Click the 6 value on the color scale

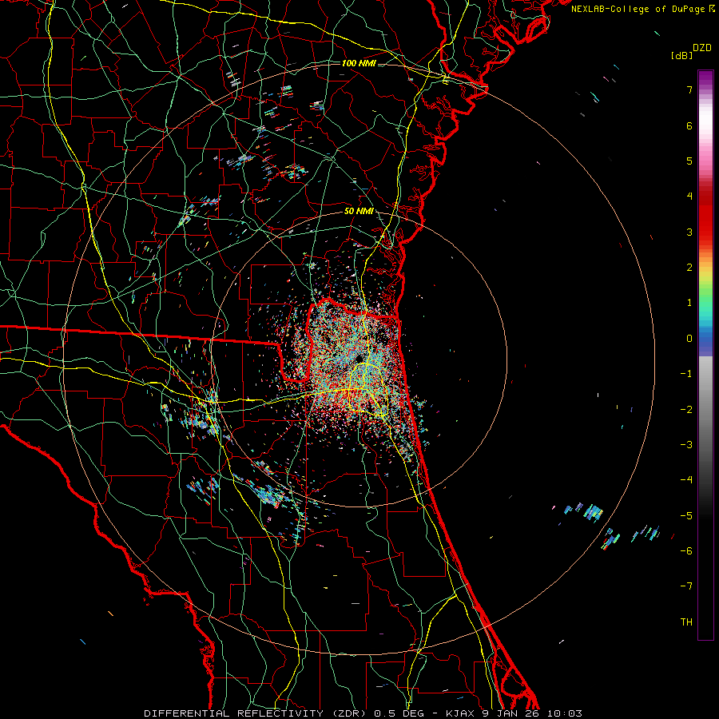click(x=689, y=125)
